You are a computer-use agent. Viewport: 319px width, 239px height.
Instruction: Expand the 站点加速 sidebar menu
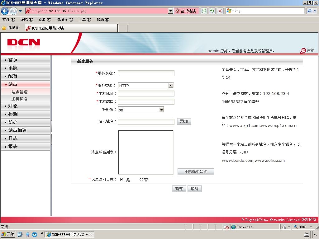[x=26, y=130]
